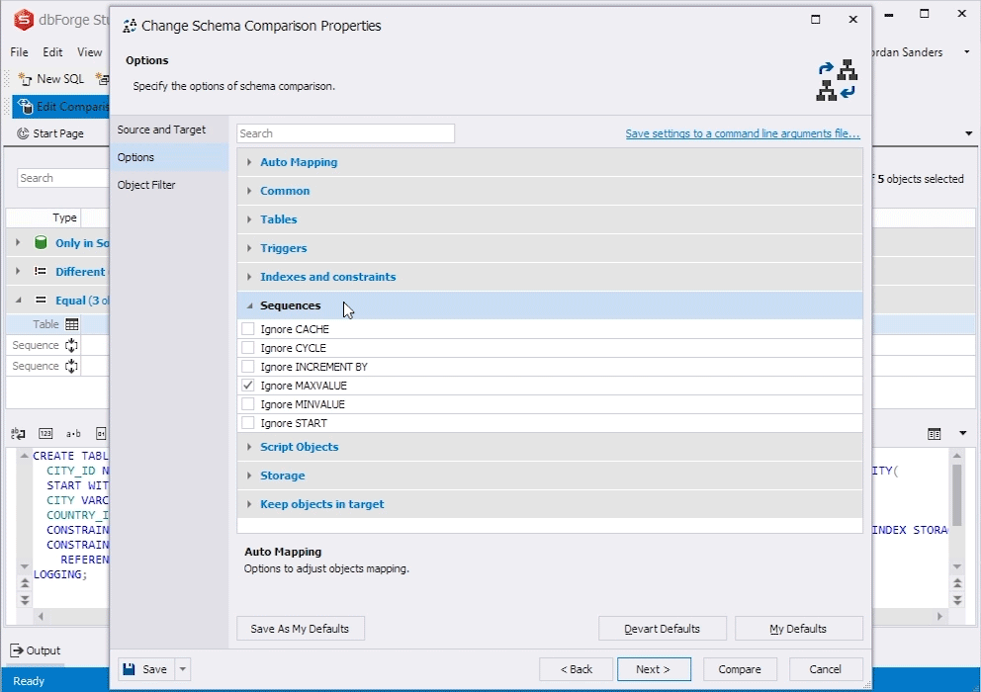Open Save settings to command line link
Image resolution: width=981 pixels, height=692 pixels.
[x=743, y=133]
